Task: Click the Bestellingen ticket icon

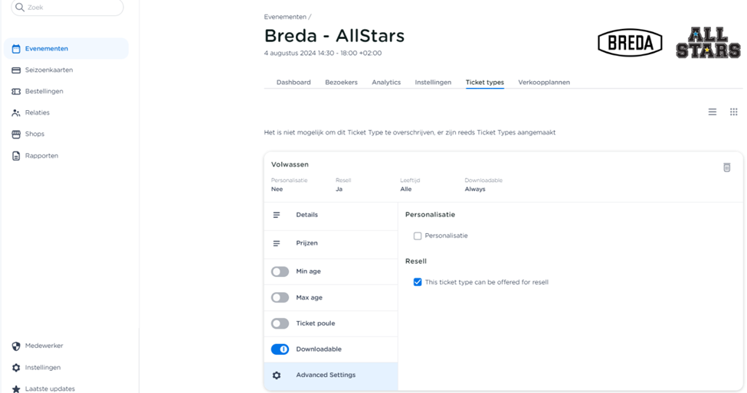Action: 16,92
